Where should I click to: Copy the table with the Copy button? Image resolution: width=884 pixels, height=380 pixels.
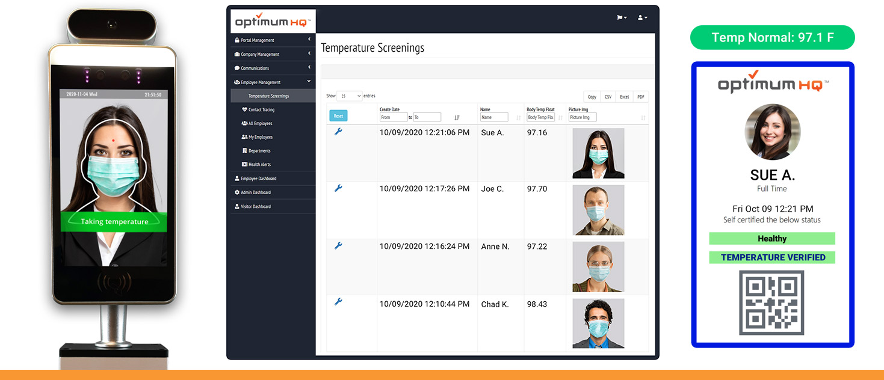click(x=592, y=97)
